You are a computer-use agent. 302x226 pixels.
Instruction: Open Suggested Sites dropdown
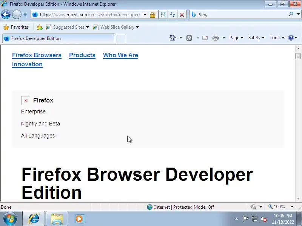[x=67, y=27]
